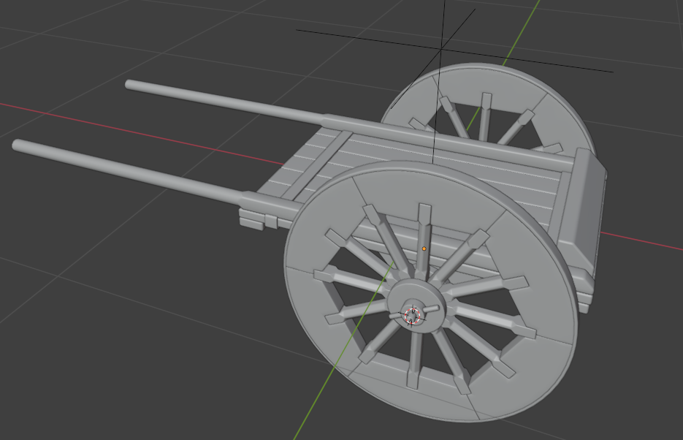The height and width of the screenshot is (440, 683).
Task: Click the 3D cursor at the wheel hub
Action: (x=412, y=316)
